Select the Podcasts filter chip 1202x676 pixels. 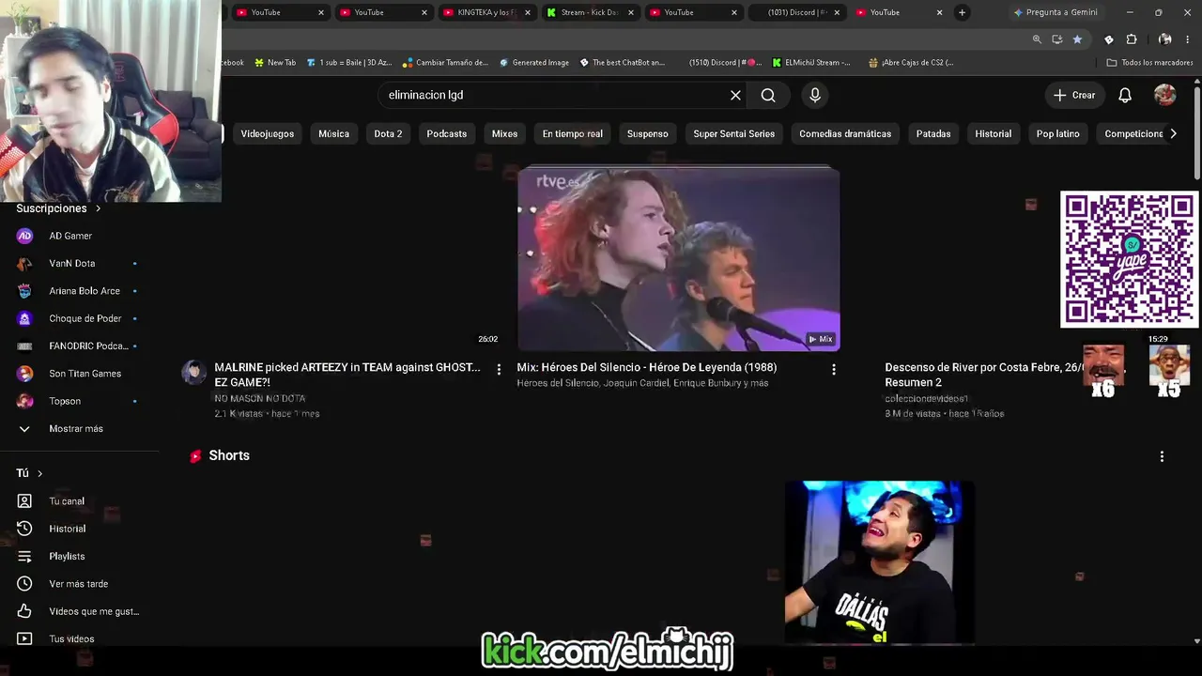pyautogui.click(x=447, y=133)
